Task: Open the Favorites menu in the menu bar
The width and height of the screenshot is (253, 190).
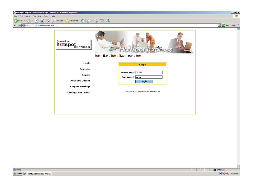Action: click(x=37, y=16)
